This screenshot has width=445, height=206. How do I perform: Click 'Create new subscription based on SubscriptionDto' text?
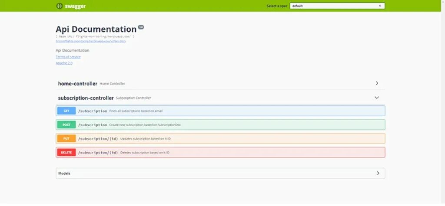[x=145, y=124]
